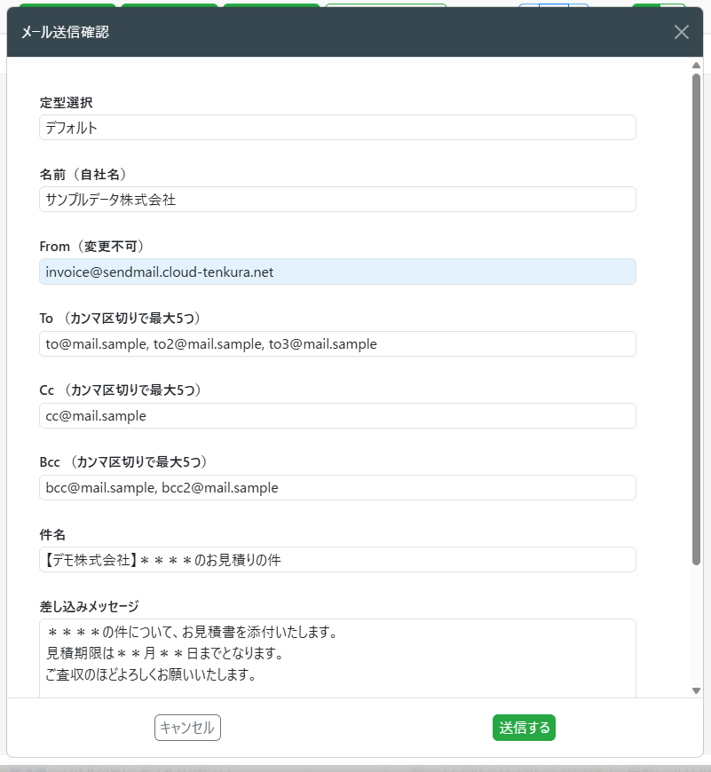Screen dimensions: 711x772
Task: Click the 定型選択 label
Action: [x=66, y=103]
